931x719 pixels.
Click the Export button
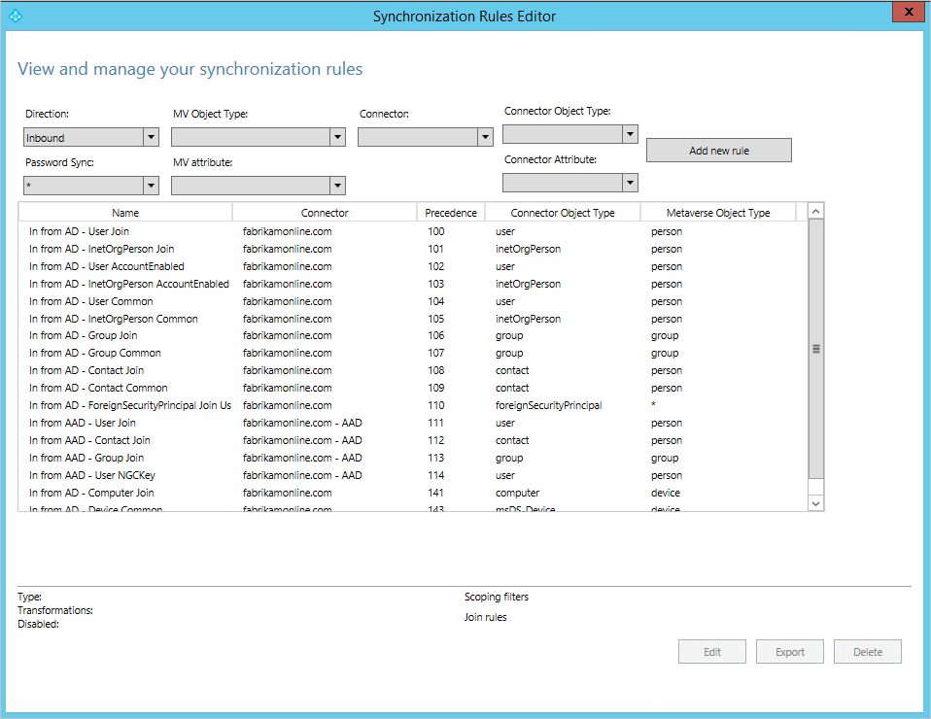tap(789, 651)
